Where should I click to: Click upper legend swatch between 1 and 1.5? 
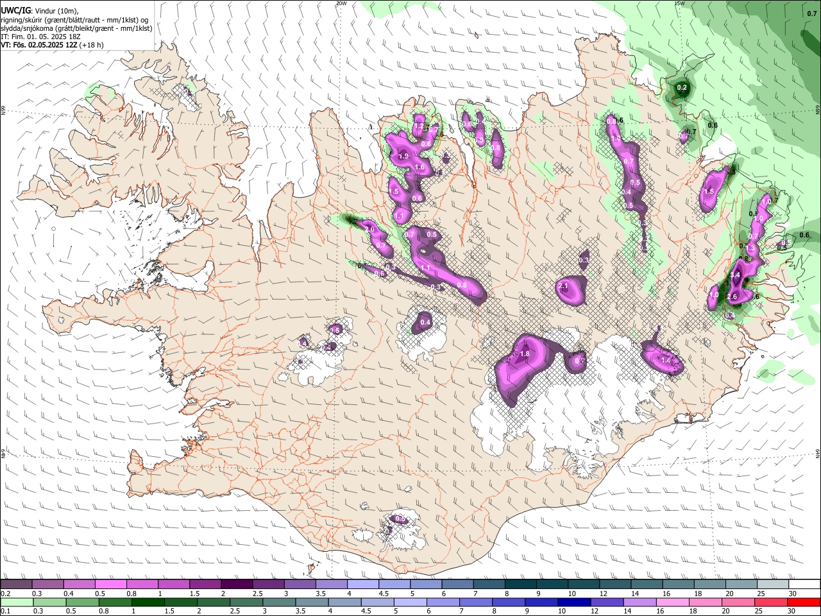[174, 584]
